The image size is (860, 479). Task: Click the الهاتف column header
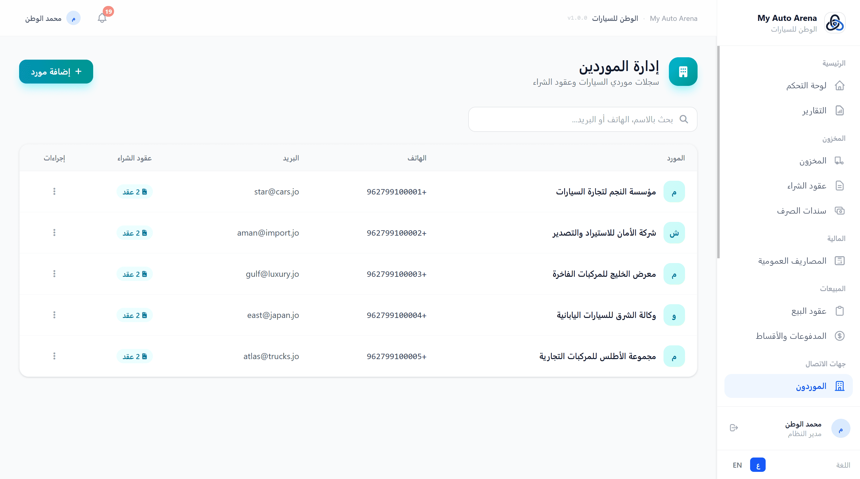pos(417,158)
